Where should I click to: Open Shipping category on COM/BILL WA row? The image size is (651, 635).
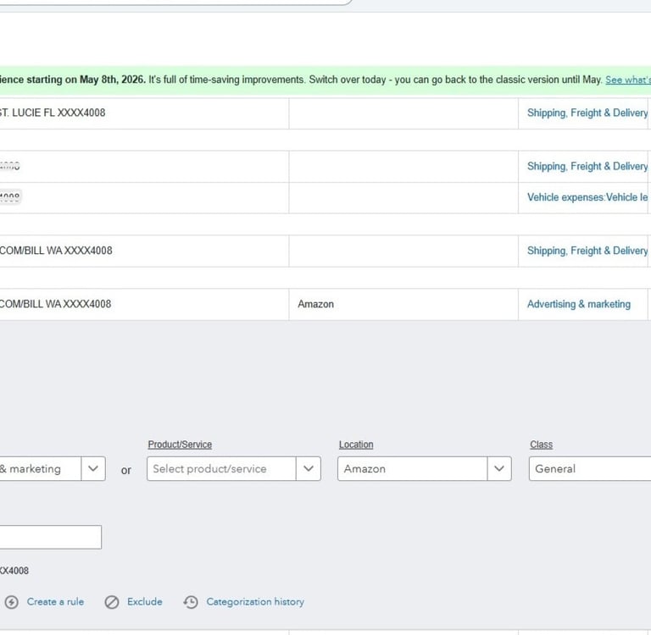coord(587,251)
